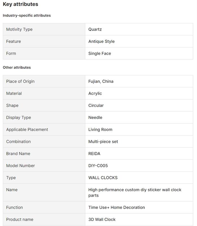Click the Key attributes heading
Image resolution: width=197 pixels, height=226 pixels.
click(x=21, y=4)
